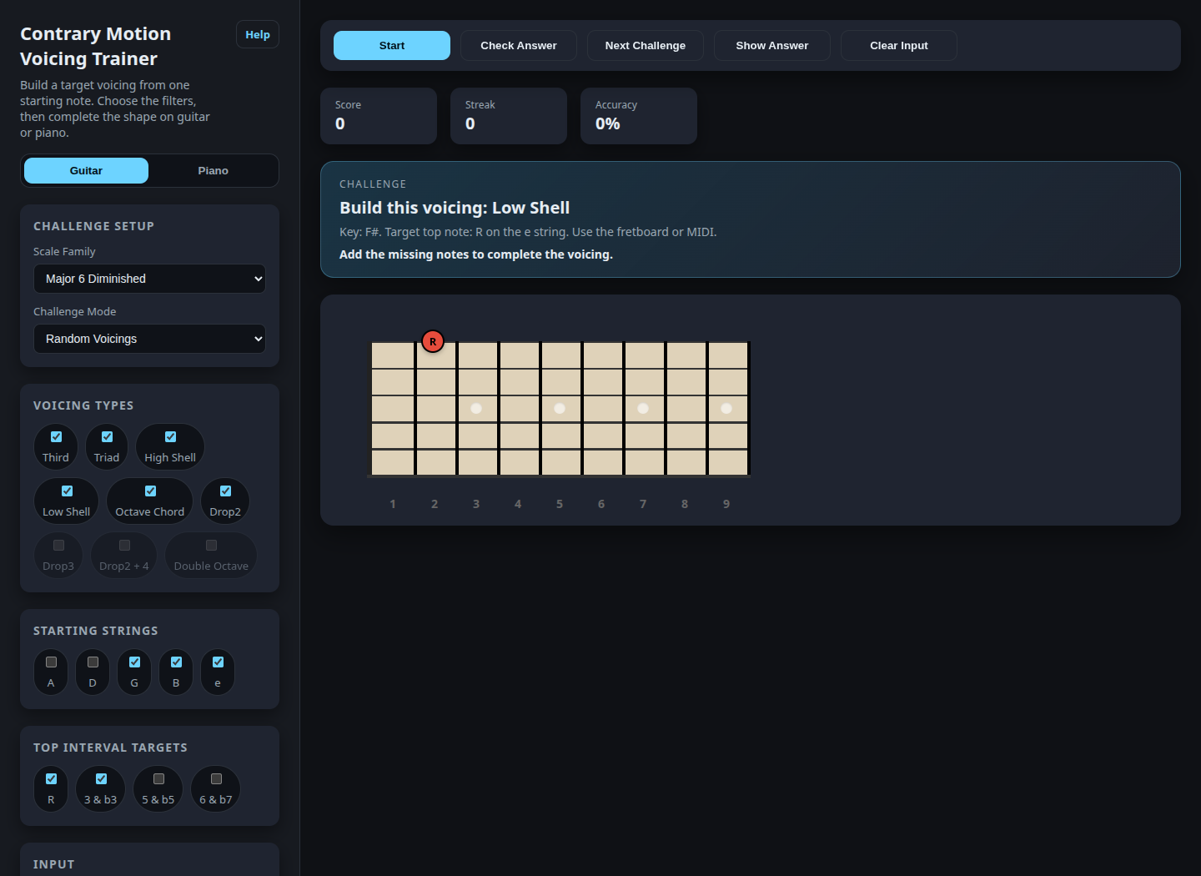Viewport: 1201px width, 876px height.
Task: Enable the D starting string
Action: tap(93, 662)
